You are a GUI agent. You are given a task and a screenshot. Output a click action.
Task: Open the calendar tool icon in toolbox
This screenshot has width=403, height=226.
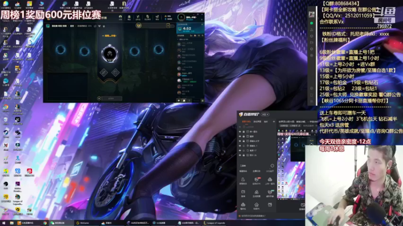pyautogui.click(x=270, y=205)
